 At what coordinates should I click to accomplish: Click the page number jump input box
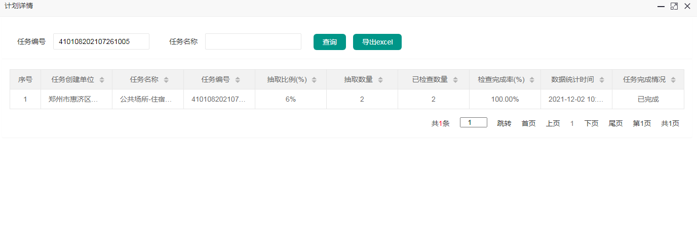point(474,122)
